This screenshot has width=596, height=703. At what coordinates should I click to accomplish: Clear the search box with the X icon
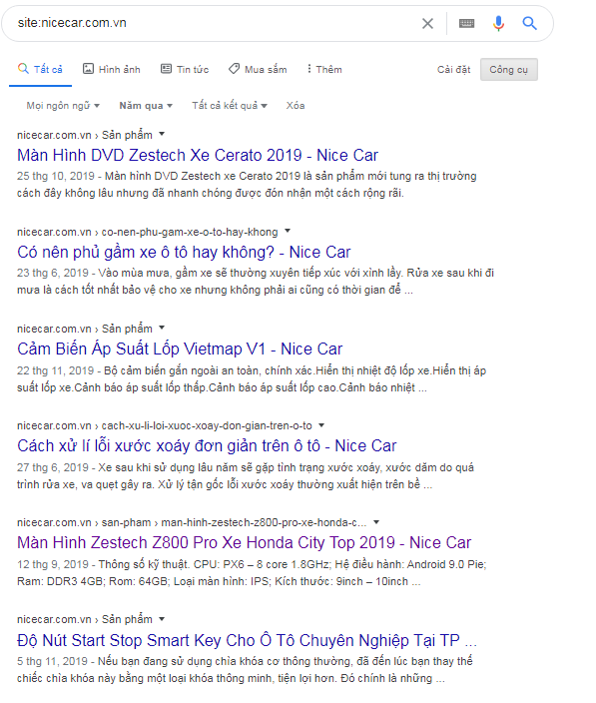(x=427, y=23)
